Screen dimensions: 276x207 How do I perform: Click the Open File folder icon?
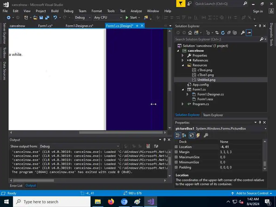(x=35, y=18)
